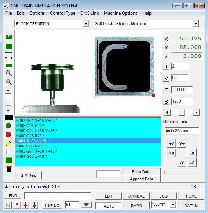Click the black color swatch
Image resolution: width=208 pixels, height=213 pixels.
9,117
